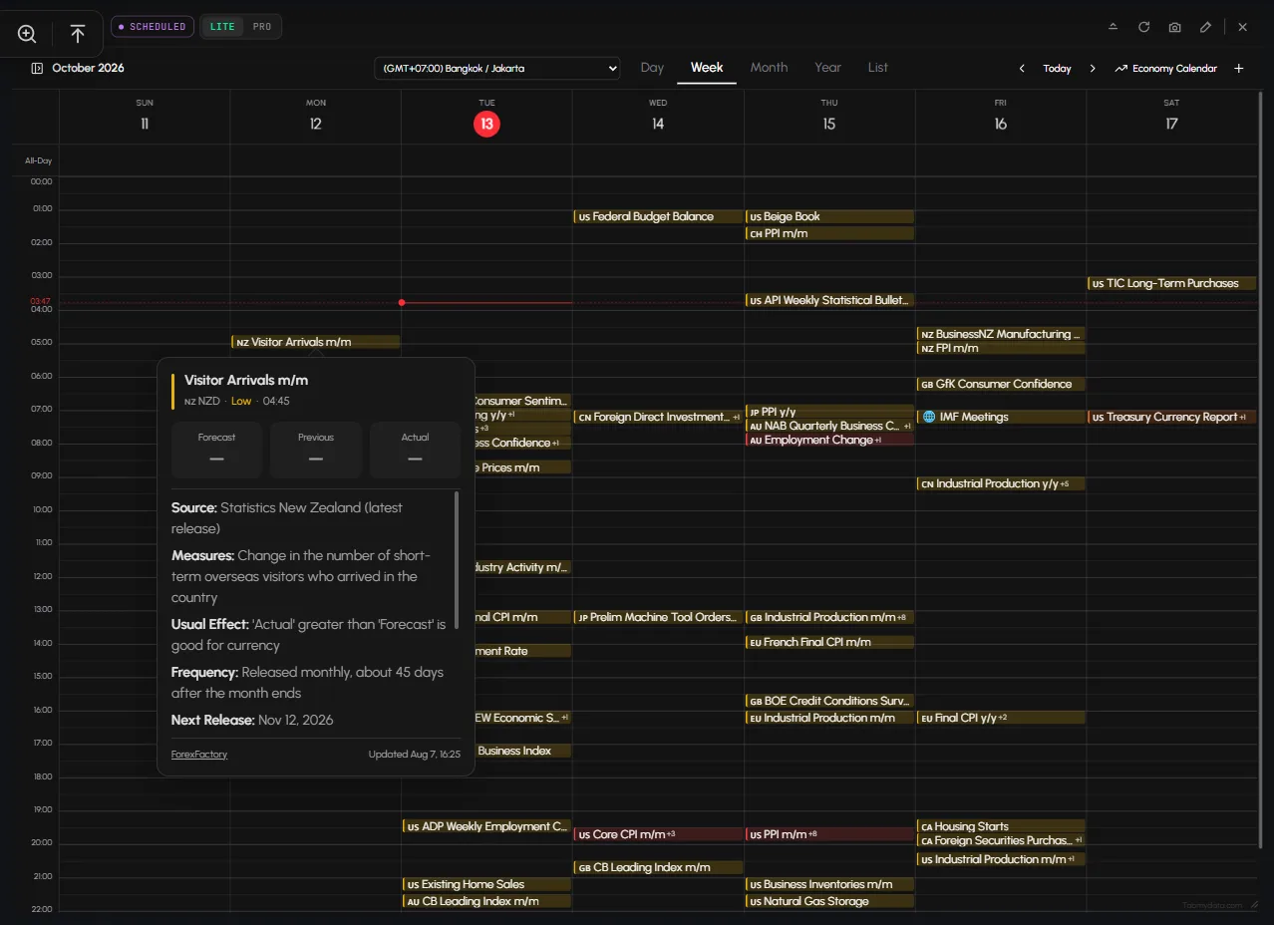Click the collapse-up icon in top right toolbar

[x=1114, y=27]
